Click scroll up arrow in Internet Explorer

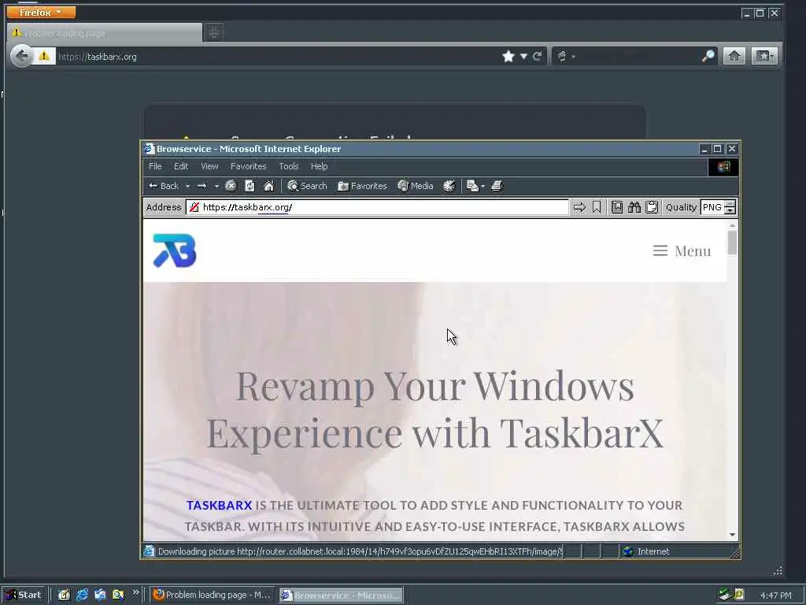[732, 225]
